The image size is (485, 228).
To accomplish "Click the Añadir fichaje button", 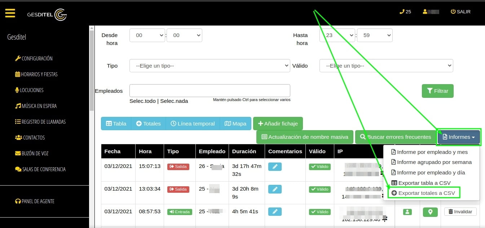I will (x=278, y=123).
